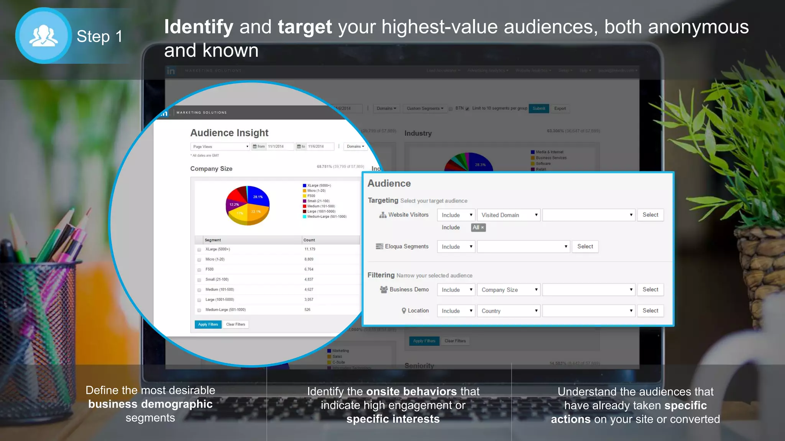Open the Country dropdown

coord(509,311)
